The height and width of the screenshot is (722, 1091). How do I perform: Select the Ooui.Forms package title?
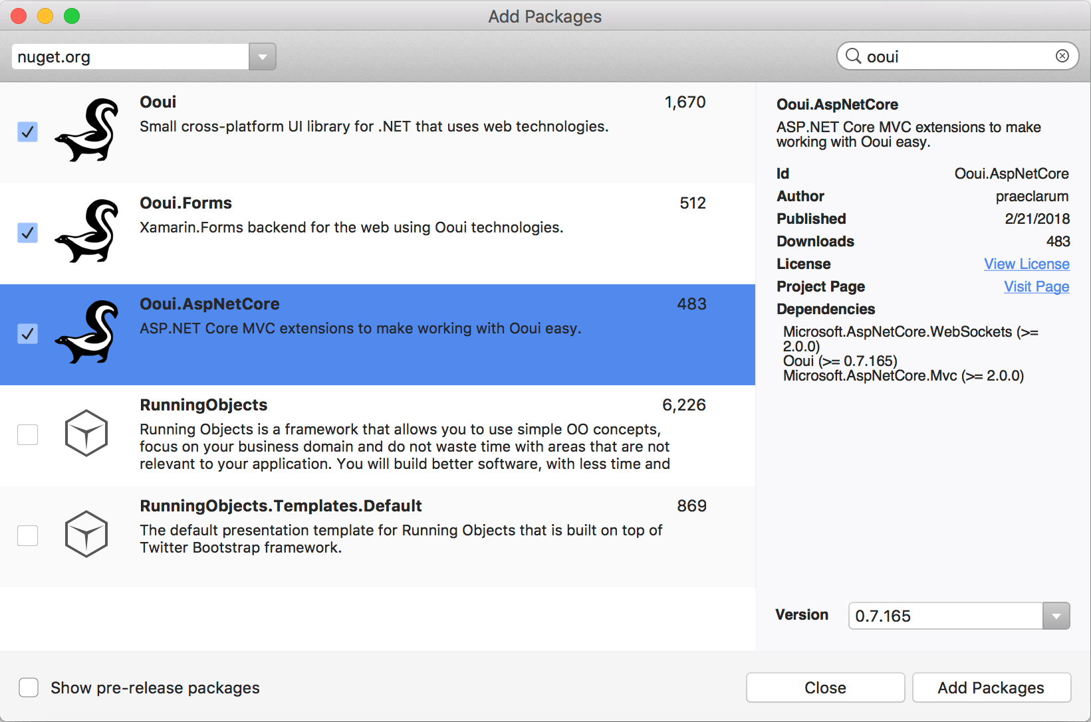[185, 203]
